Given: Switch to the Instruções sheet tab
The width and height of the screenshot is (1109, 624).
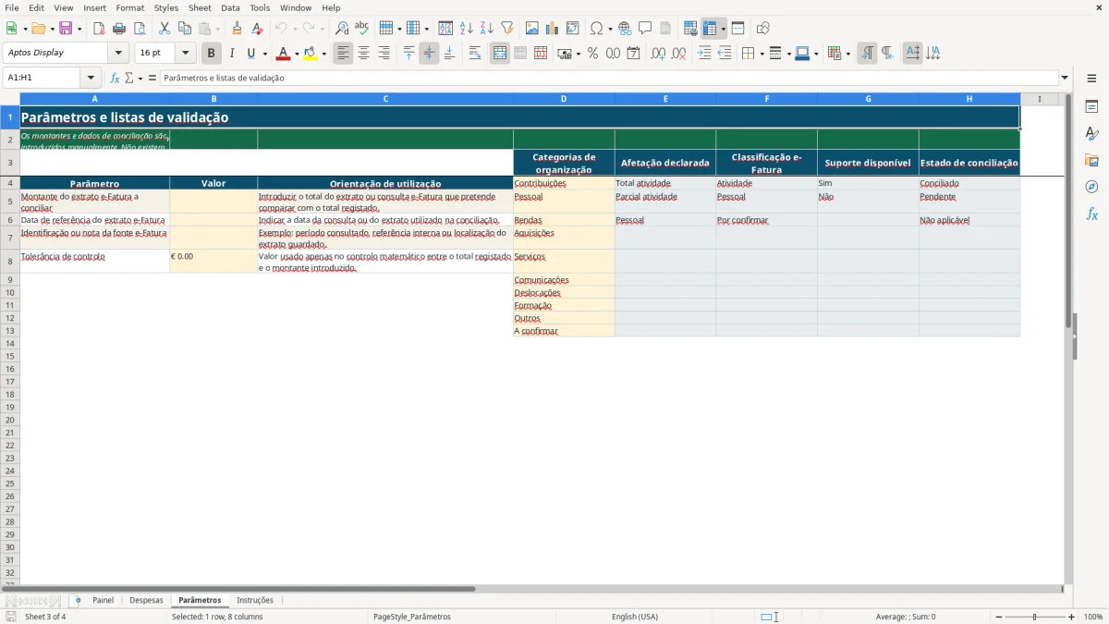Looking at the screenshot, I should pyautogui.click(x=255, y=600).
